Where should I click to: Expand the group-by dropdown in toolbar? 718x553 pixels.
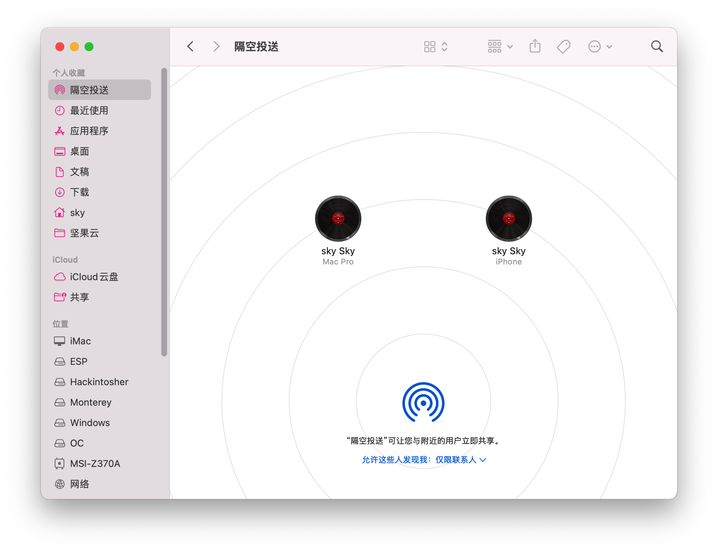[500, 46]
